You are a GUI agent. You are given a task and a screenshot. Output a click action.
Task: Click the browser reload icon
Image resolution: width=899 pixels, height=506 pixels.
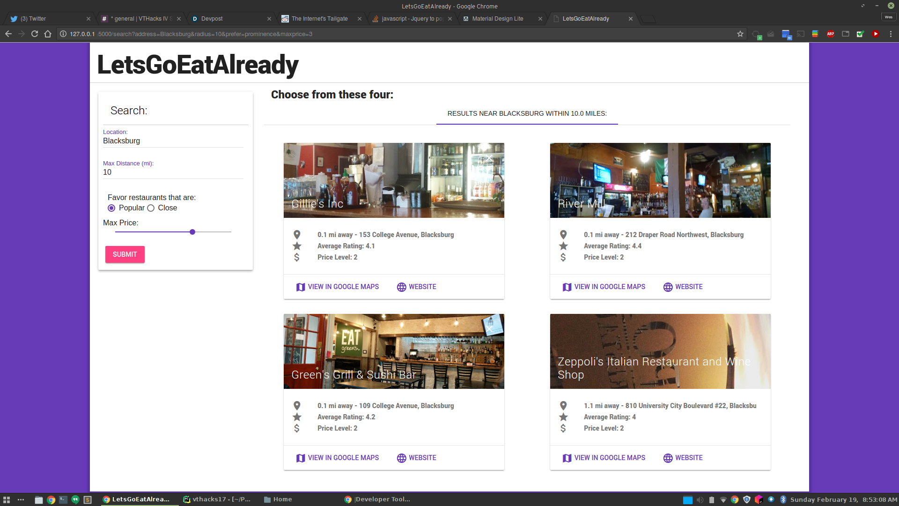pos(35,34)
